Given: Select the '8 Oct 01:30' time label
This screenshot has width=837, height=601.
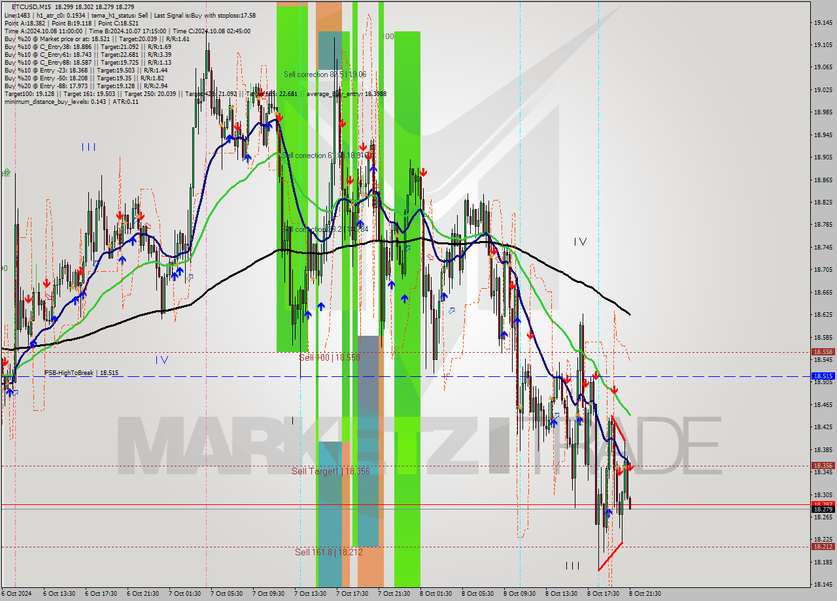Looking at the screenshot, I should coord(436,594).
